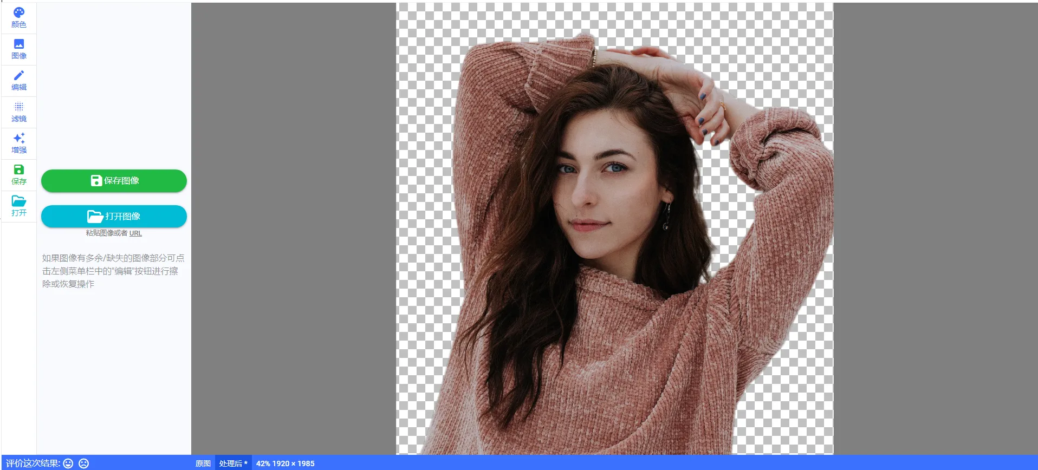Click the 1920 × 1985 image dimensions
Image resolution: width=1038 pixels, height=470 pixels.
click(293, 464)
